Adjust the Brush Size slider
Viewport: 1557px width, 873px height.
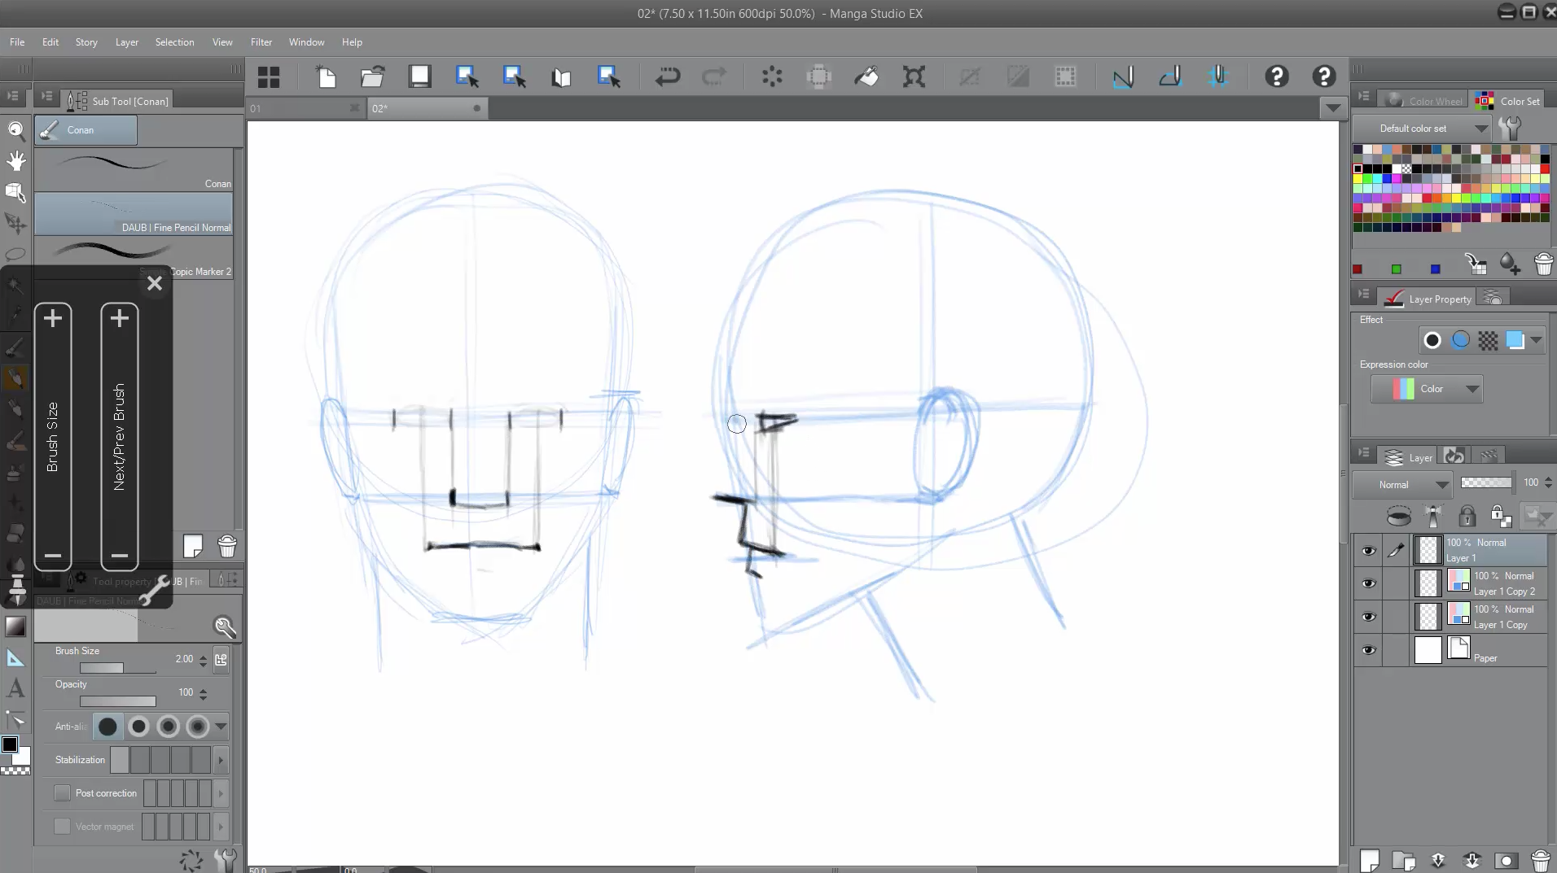[118, 668]
